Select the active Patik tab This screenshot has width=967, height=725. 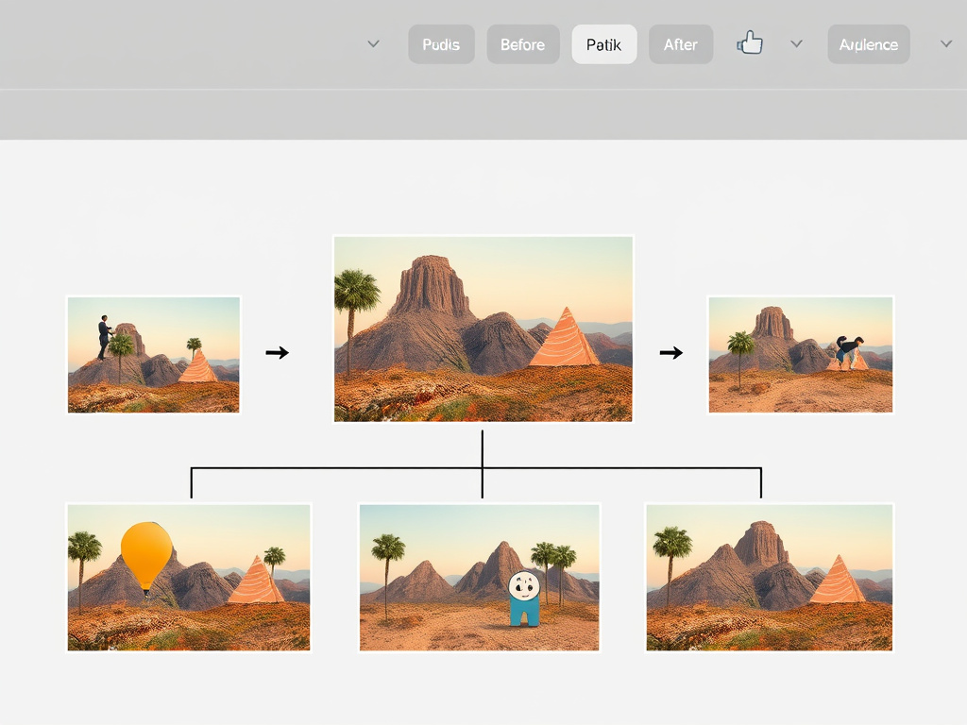point(604,44)
